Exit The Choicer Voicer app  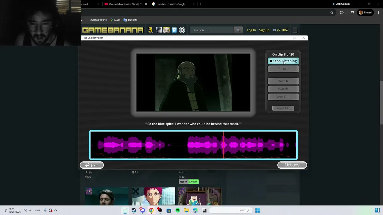[x=92, y=165]
